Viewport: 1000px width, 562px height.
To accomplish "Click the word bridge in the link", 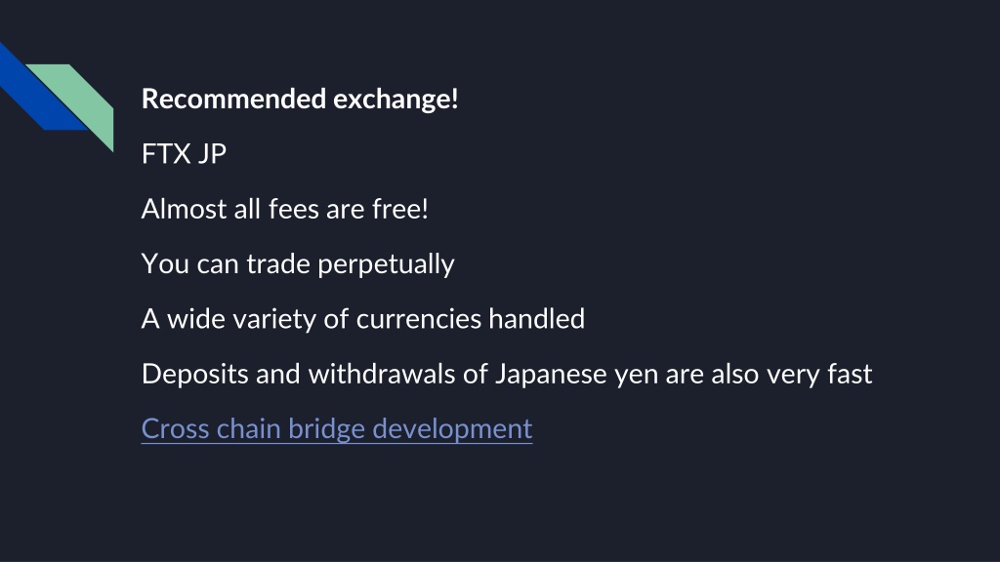I will 326,429.
